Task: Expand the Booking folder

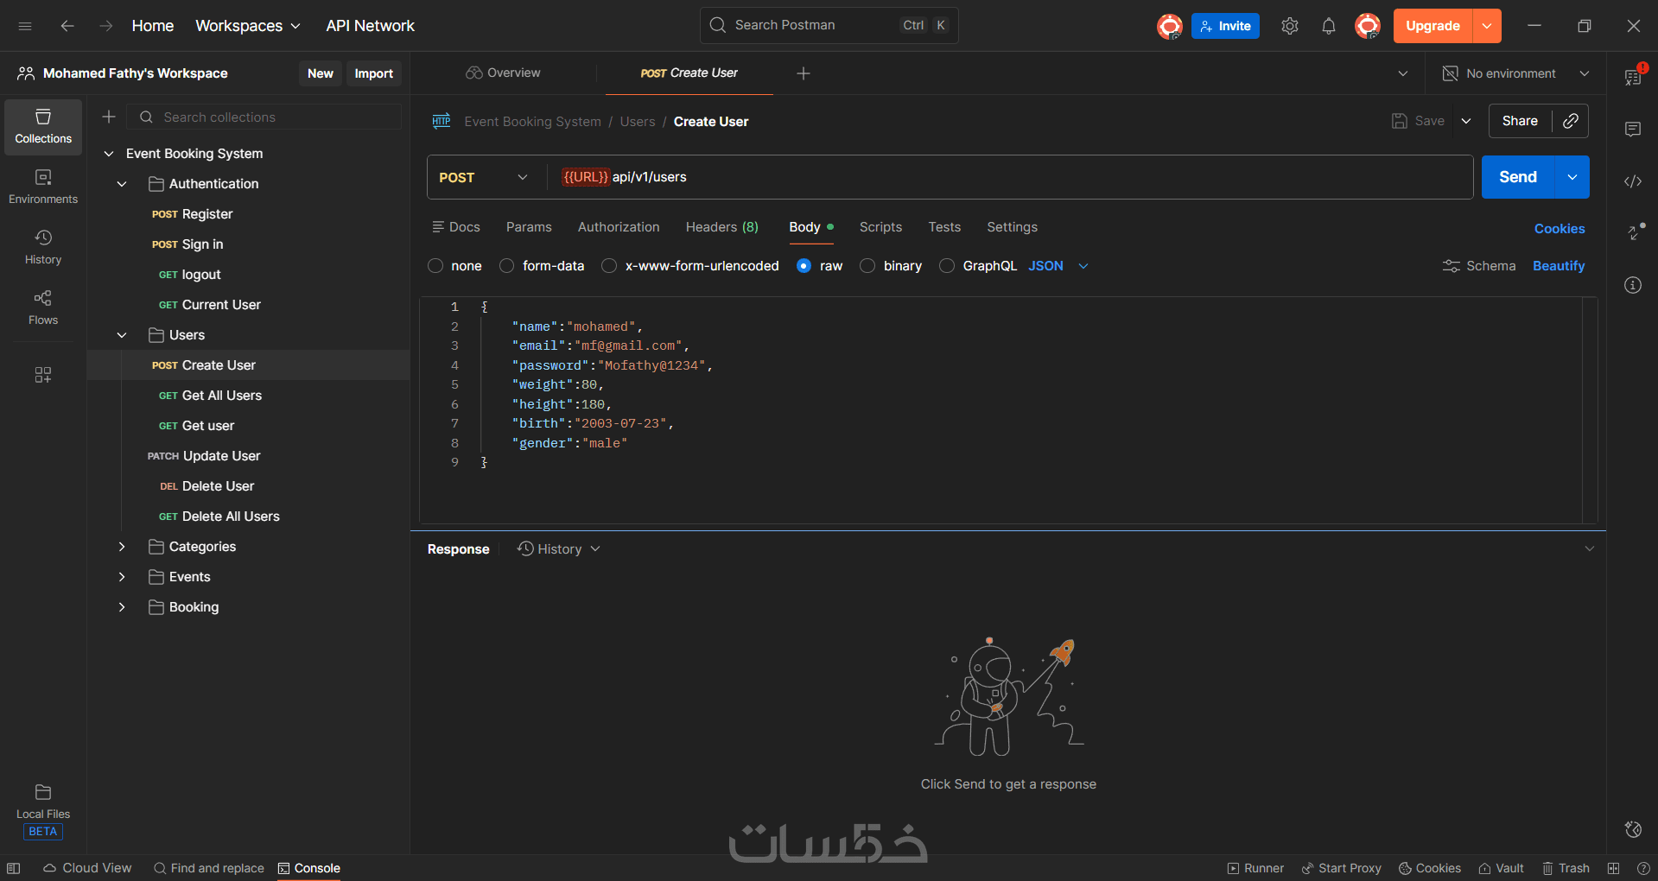Action: (122, 607)
